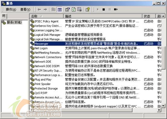Click the gear icon beside Network DDE DSDM
Screen dimensions: 167x119
click(32, 66)
